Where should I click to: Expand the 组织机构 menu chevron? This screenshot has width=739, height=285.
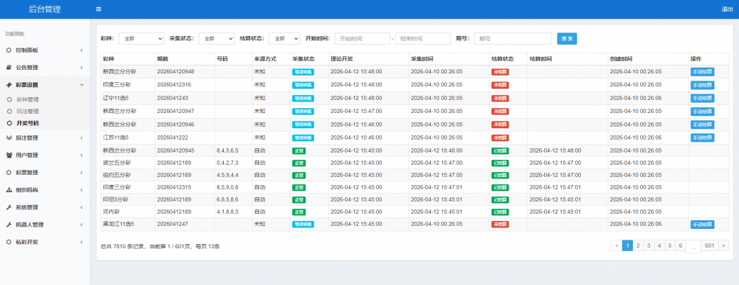82,190
